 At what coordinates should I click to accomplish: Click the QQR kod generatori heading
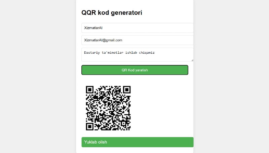click(x=112, y=13)
